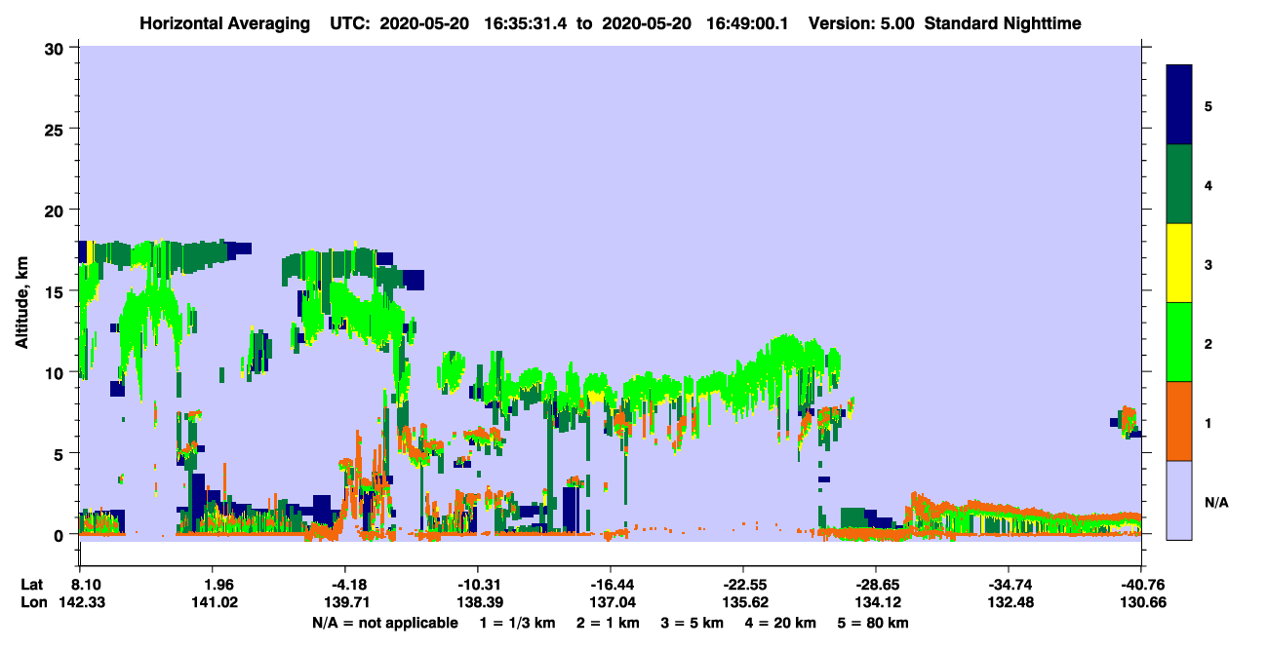Viewport: 1268px width, 650px height.
Task: Click the longitude value 139.71
Action: (x=345, y=602)
